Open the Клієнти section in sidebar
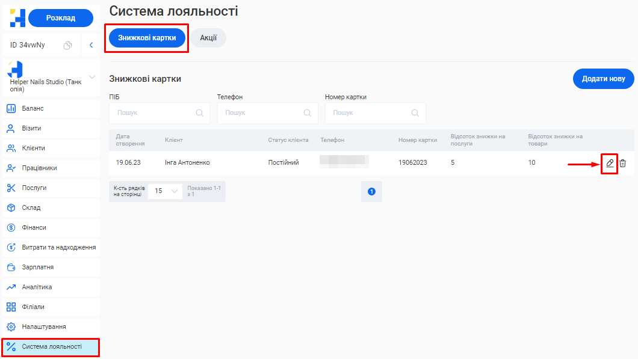 point(34,148)
